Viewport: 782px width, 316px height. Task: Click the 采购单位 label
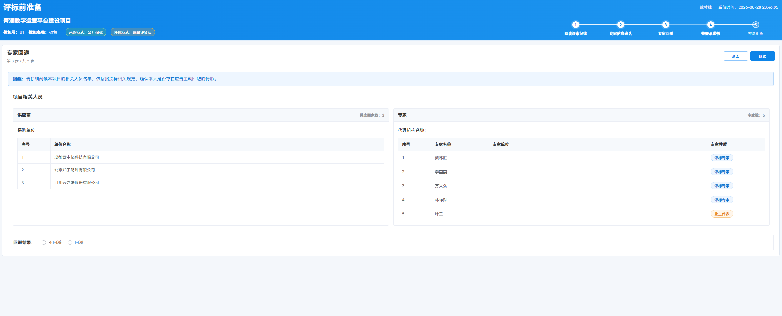tap(27, 130)
